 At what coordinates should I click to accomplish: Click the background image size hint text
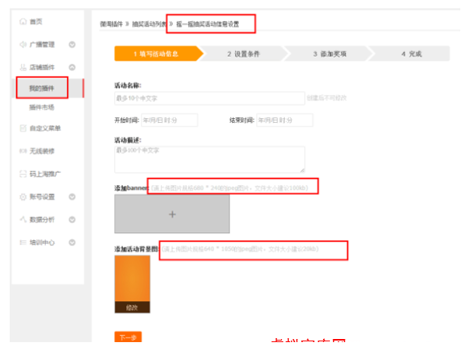pyautogui.click(x=240, y=249)
